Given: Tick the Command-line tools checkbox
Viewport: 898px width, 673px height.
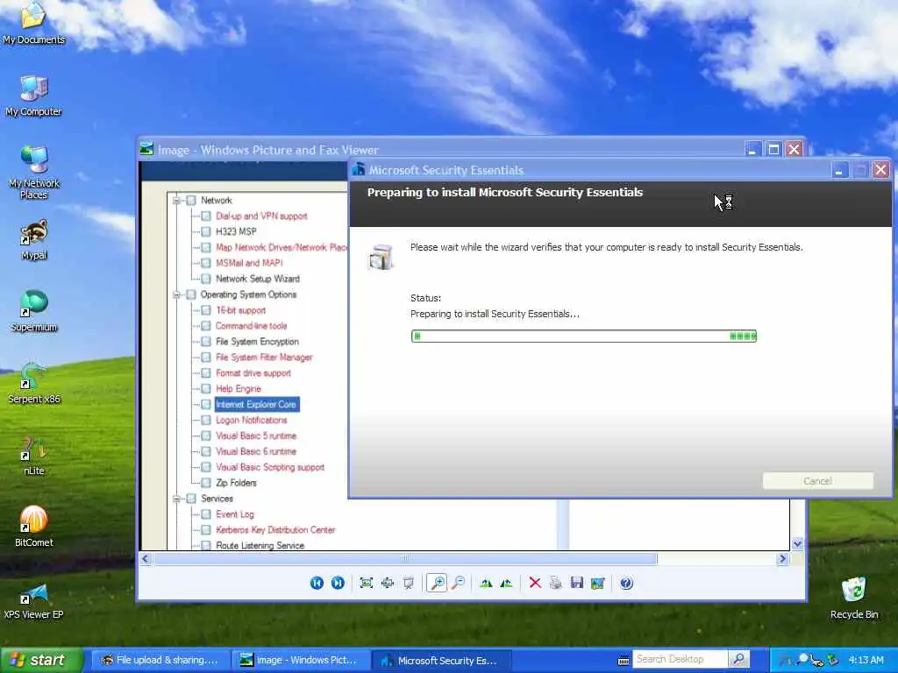Looking at the screenshot, I should [206, 326].
